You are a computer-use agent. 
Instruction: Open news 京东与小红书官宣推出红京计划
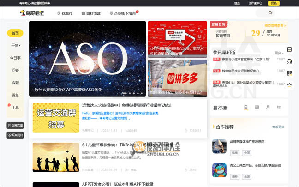pos(246,60)
